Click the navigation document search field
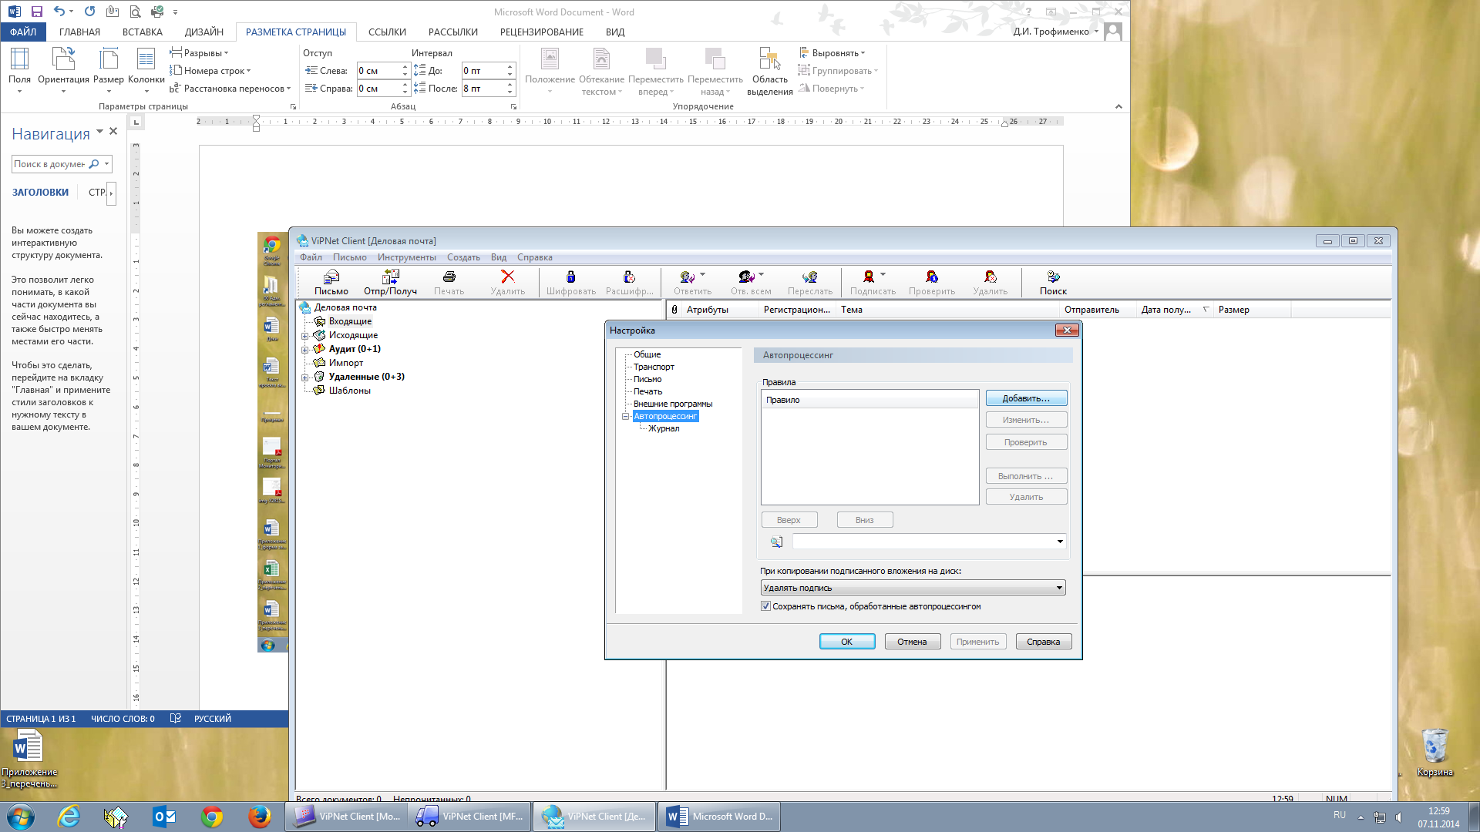 [49, 164]
